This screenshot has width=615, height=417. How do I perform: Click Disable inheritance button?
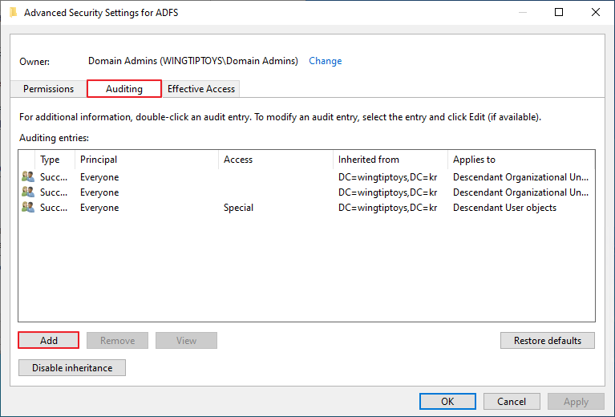pos(72,368)
